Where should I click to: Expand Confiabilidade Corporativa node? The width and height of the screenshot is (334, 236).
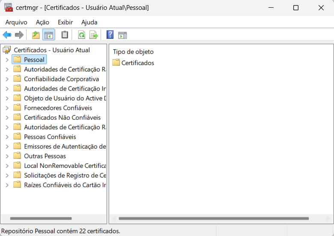pos(7,79)
